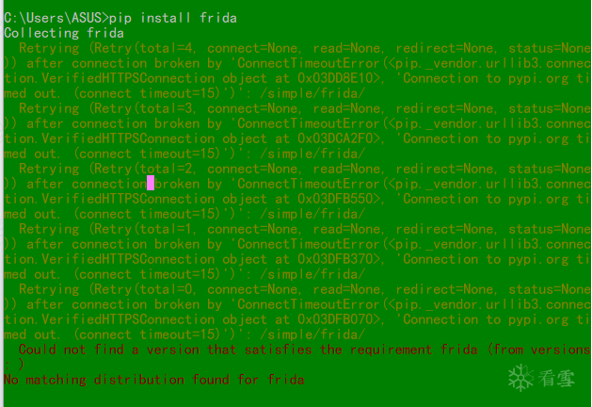Click the 'Retry(total=2' retry message

(x=139, y=169)
